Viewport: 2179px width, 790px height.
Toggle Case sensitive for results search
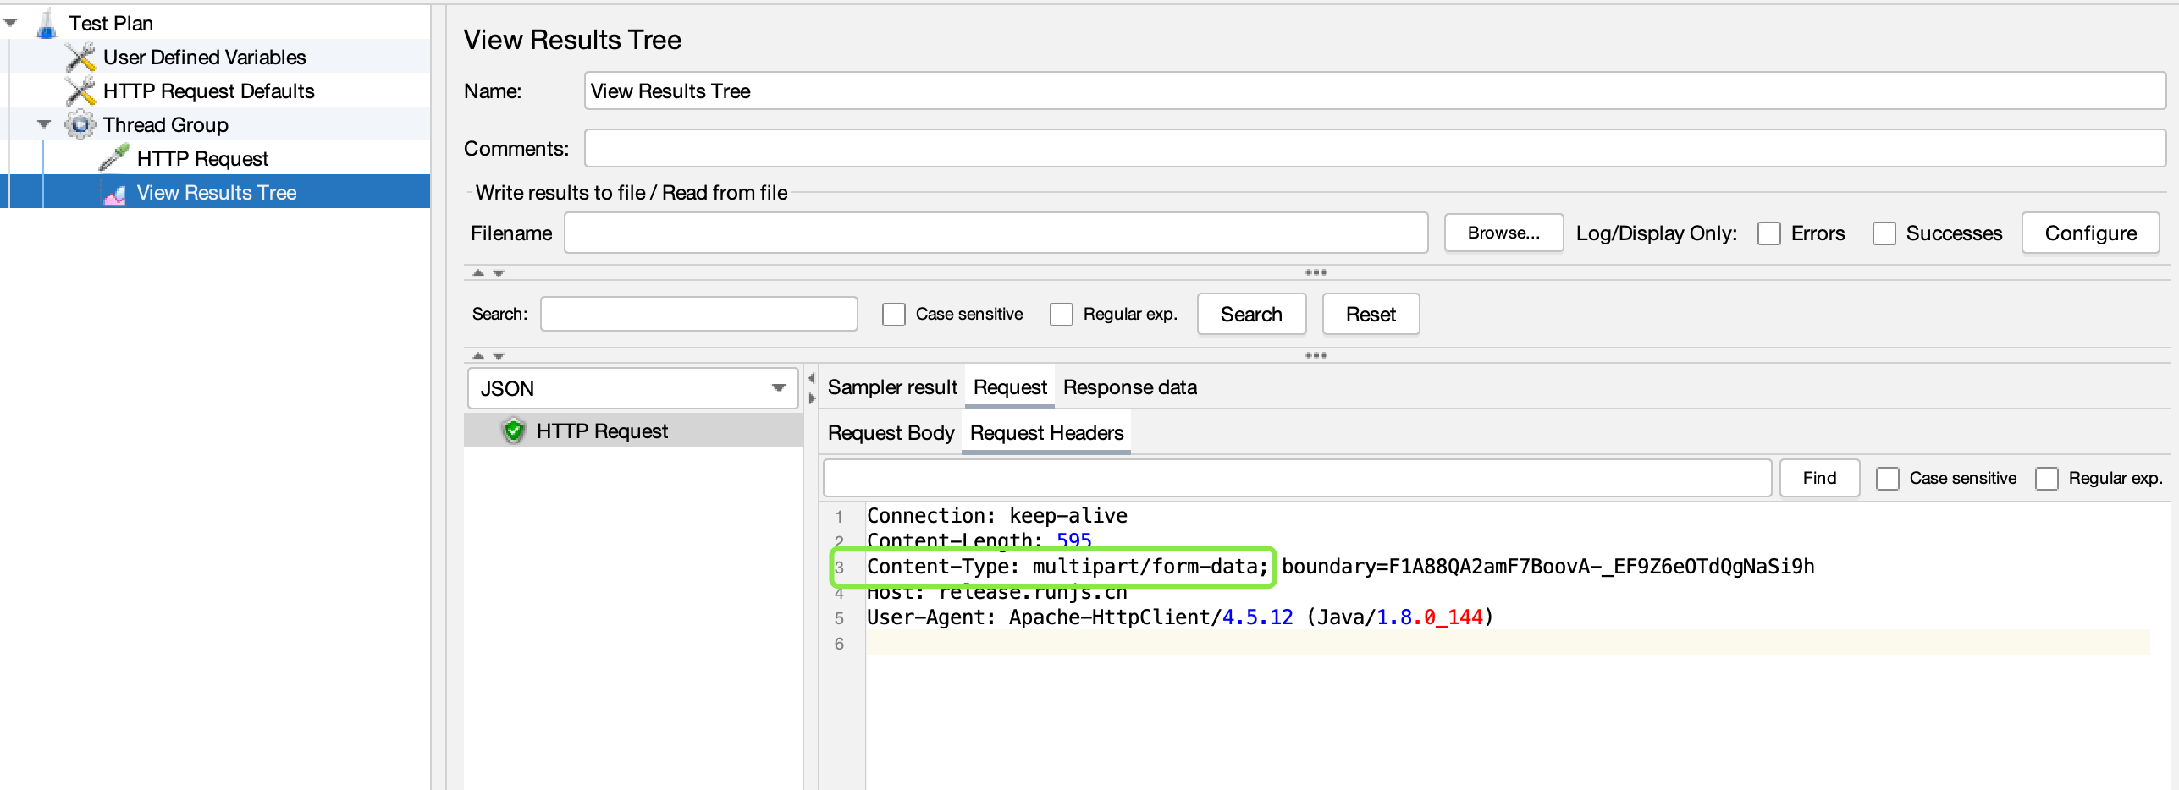click(x=894, y=315)
